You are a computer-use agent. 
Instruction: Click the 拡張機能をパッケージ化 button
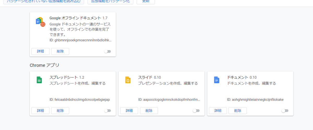point(110,1)
